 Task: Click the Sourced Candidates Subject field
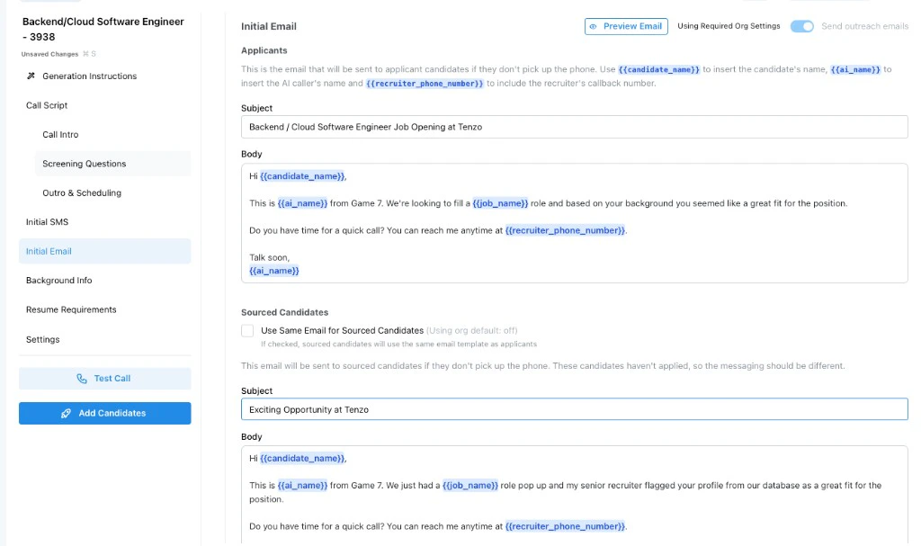click(x=574, y=409)
